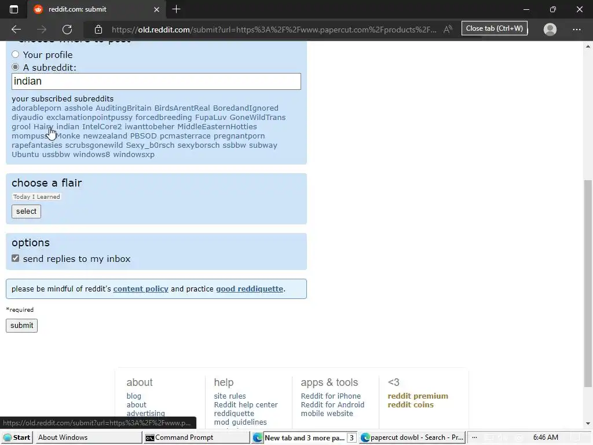Screen dimensions: 593x445
Task: Choose the BirdsArentReal subreddit
Action: (182, 108)
